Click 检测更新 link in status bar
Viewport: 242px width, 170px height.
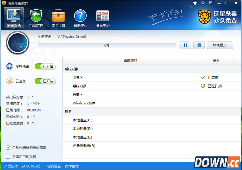tap(54, 166)
